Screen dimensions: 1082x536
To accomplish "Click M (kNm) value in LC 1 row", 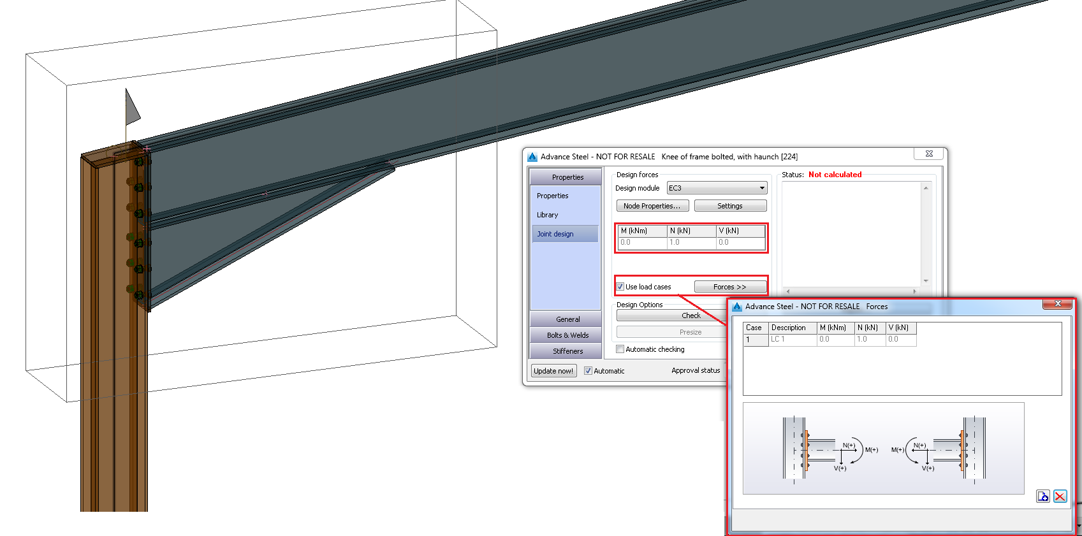I will [836, 340].
